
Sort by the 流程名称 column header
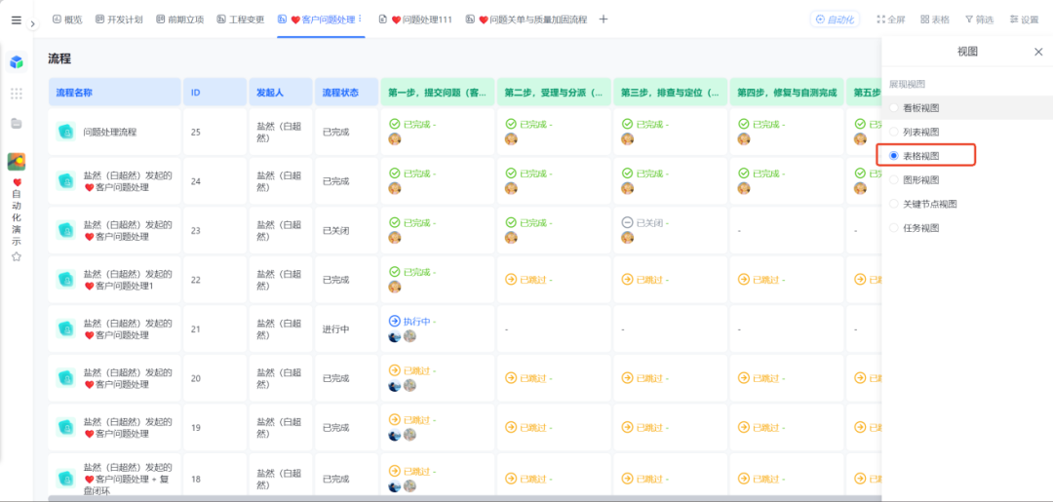point(115,93)
